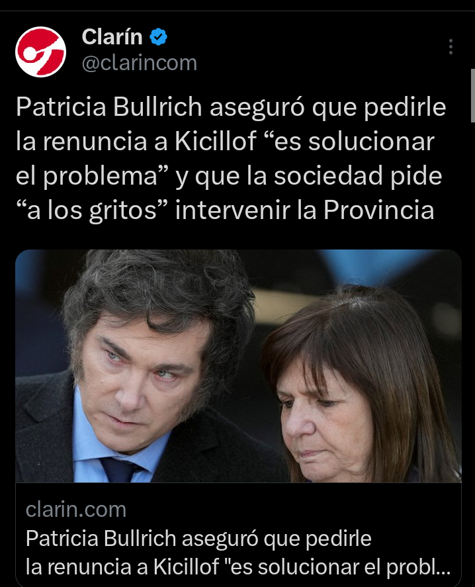
Task: Open the article photo preview
Action: 238,366
